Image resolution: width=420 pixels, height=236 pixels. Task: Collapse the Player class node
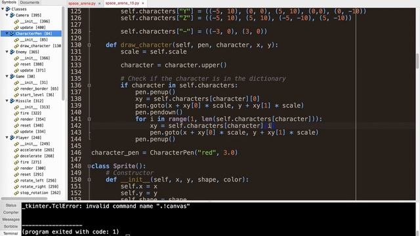pos(7,137)
